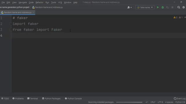The image size is (186, 104).
Task: Click the Random Name and Address.py breadcrumb
Action: click(47, 7)
